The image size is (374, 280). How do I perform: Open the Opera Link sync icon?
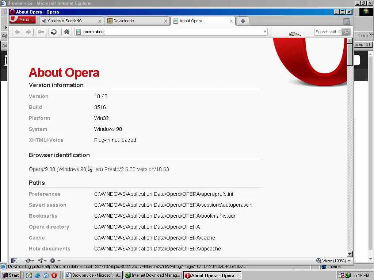tap(28, 261)
